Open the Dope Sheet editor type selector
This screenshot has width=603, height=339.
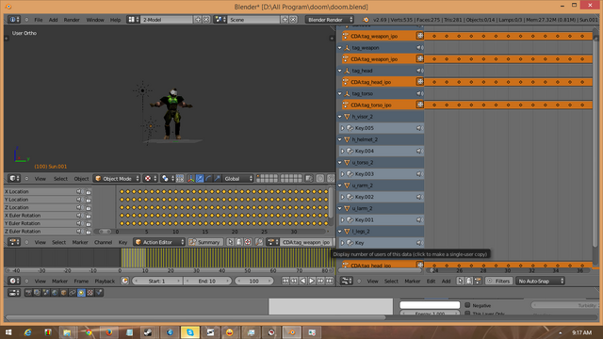tap(14, 242)
